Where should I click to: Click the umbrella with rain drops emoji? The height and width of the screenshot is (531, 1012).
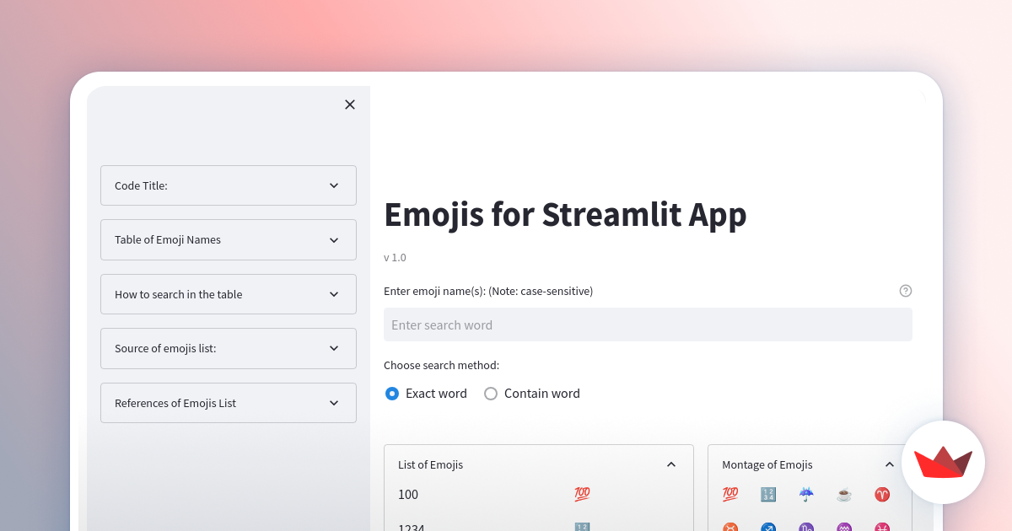[x=805, y=494]
